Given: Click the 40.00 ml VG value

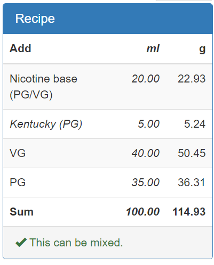Looking at the screenshot, I should [x=146, y=153].
